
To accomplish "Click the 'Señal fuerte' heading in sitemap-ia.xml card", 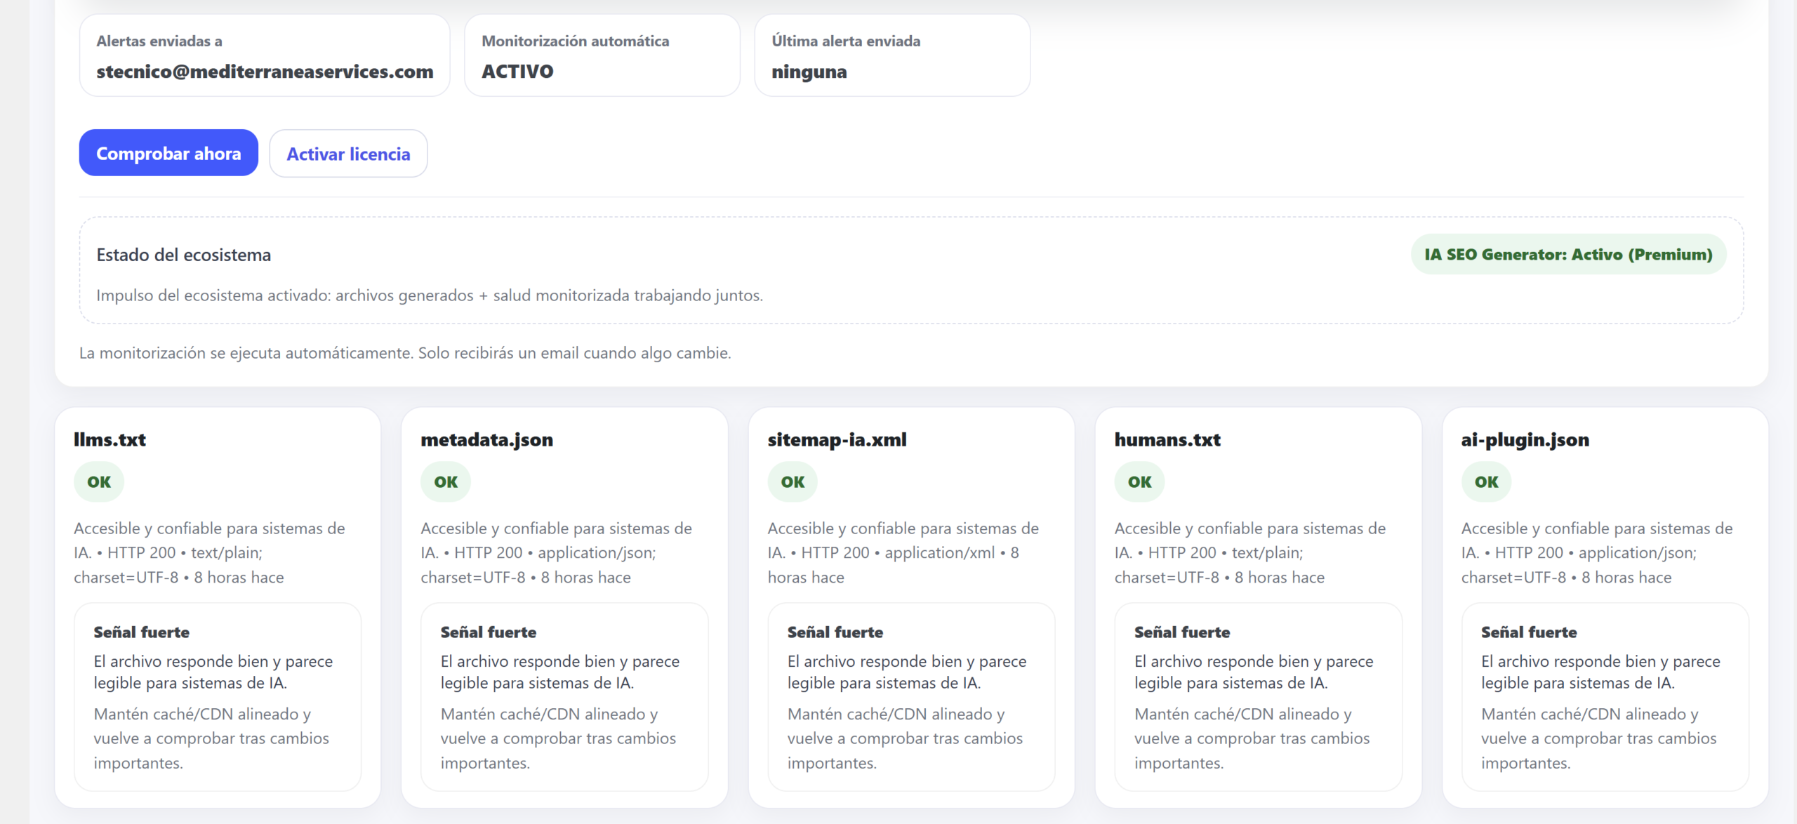I will point(835,632).
